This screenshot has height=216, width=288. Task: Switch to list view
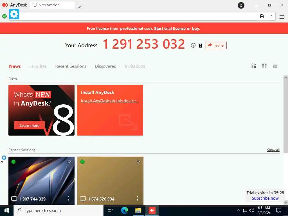275,66
